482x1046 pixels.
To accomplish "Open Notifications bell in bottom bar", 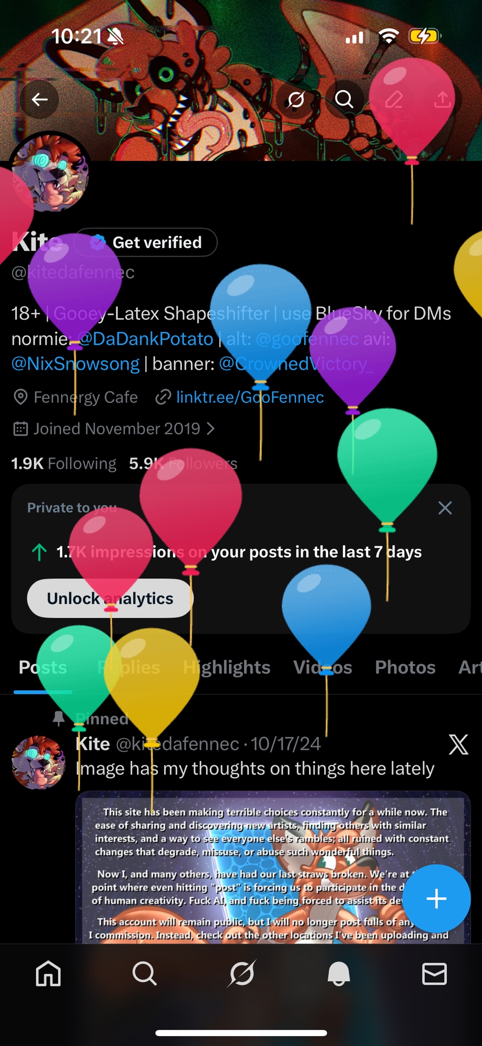I will [338, 973].
